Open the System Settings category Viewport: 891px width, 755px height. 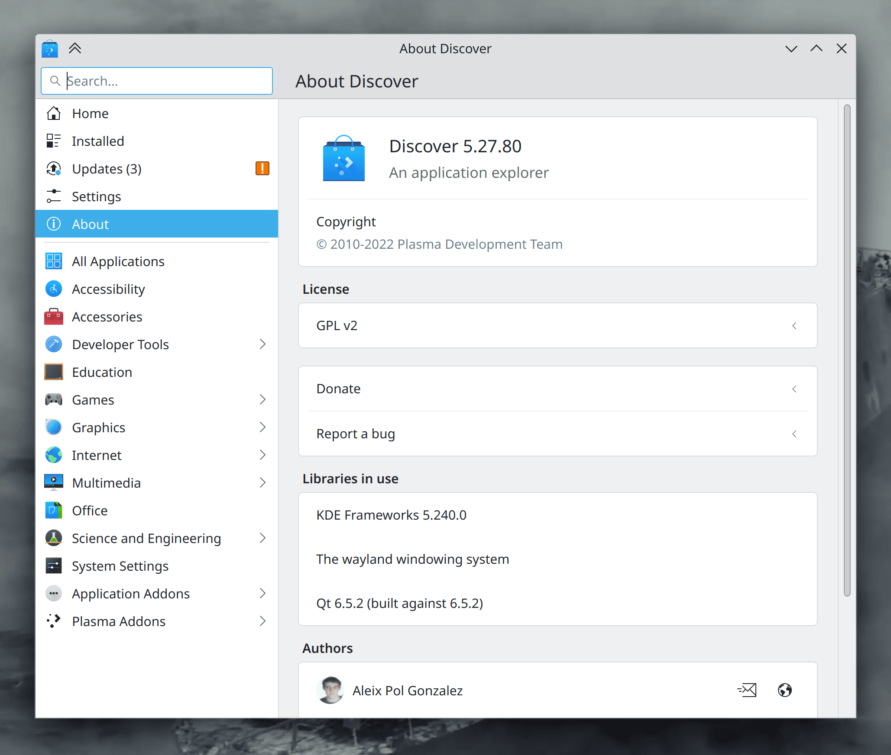click(x=157, y=566)
